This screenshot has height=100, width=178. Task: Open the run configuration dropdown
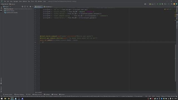pyautogui.click(x=152, y=4)
